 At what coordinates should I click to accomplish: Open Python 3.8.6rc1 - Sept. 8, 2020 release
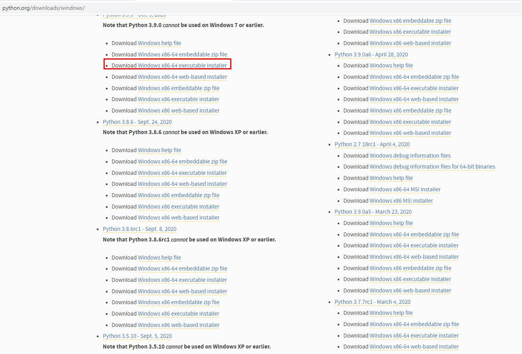point(140,229)
